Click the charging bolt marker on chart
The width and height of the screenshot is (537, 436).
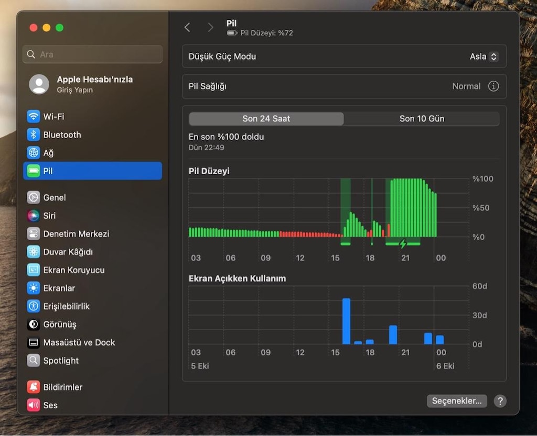click(x=403, y=243)
